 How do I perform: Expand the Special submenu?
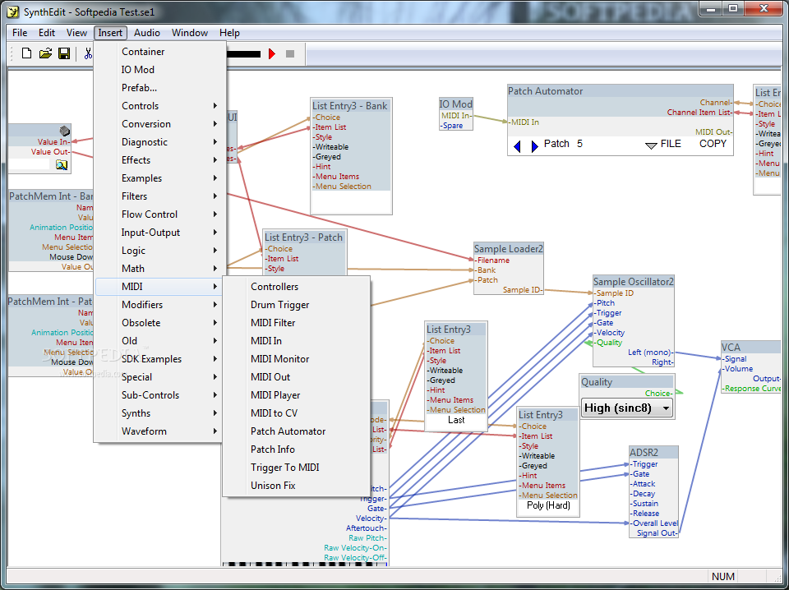(159, 377)
